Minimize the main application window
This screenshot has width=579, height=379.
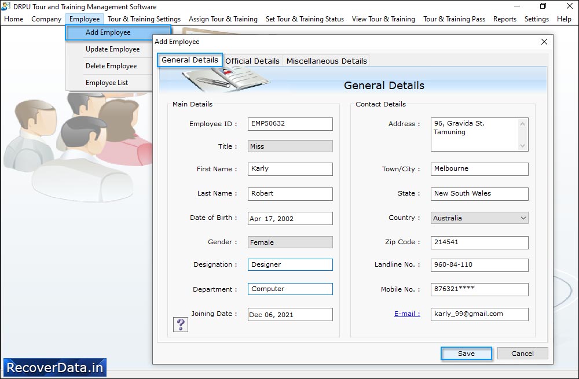517,6
